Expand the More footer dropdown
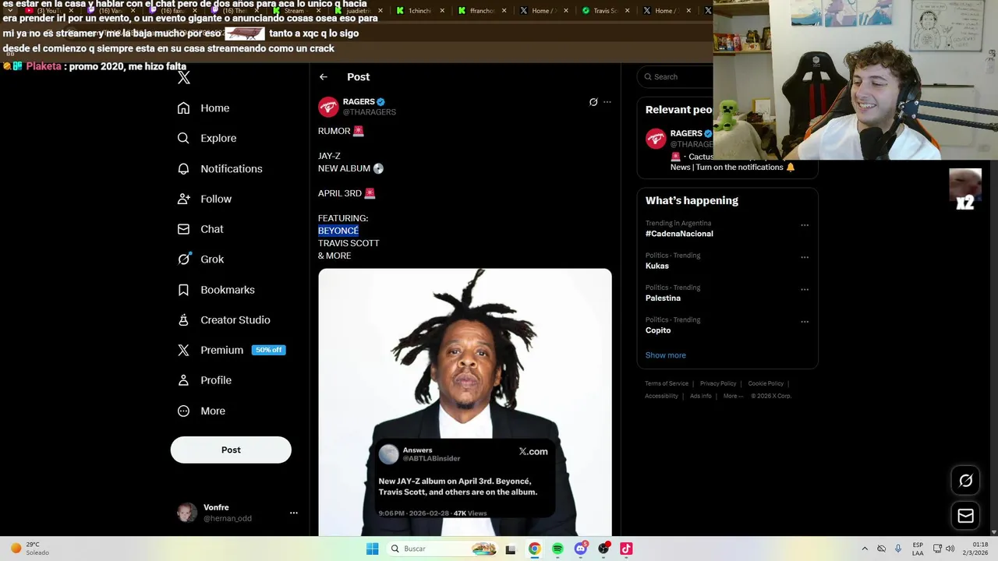The height and width of the screenshot is (561, 998). 733,396
